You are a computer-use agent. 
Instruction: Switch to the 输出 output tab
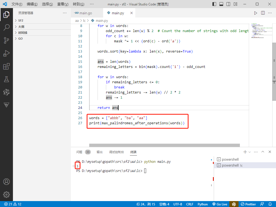click(100, 152)
